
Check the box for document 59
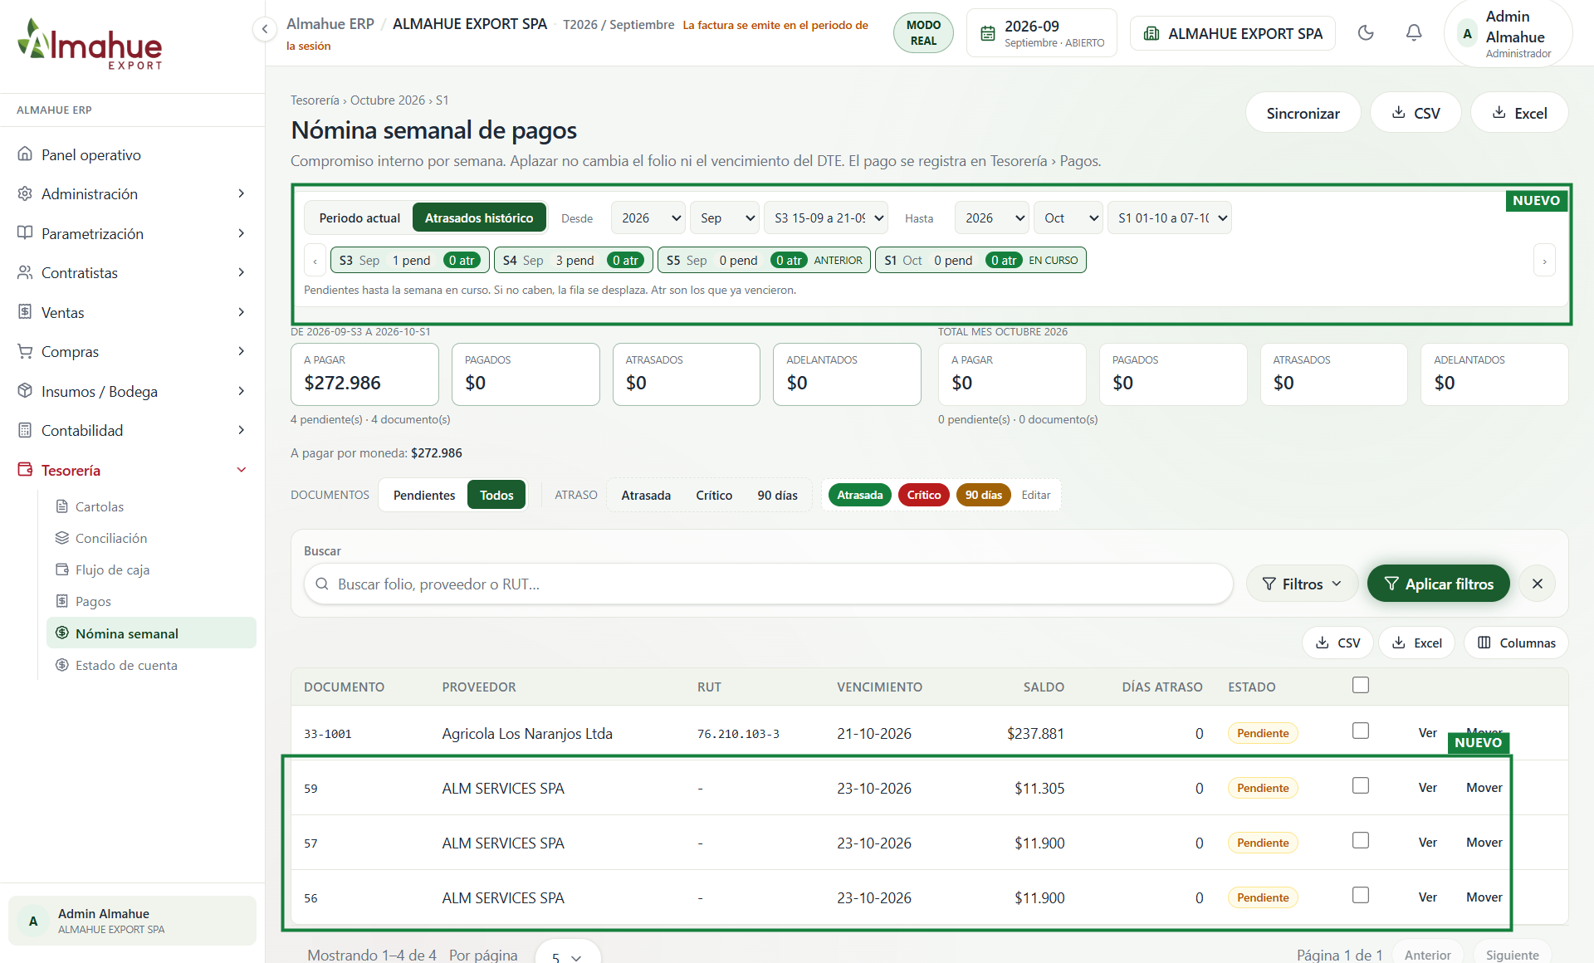click(1361, 785)
